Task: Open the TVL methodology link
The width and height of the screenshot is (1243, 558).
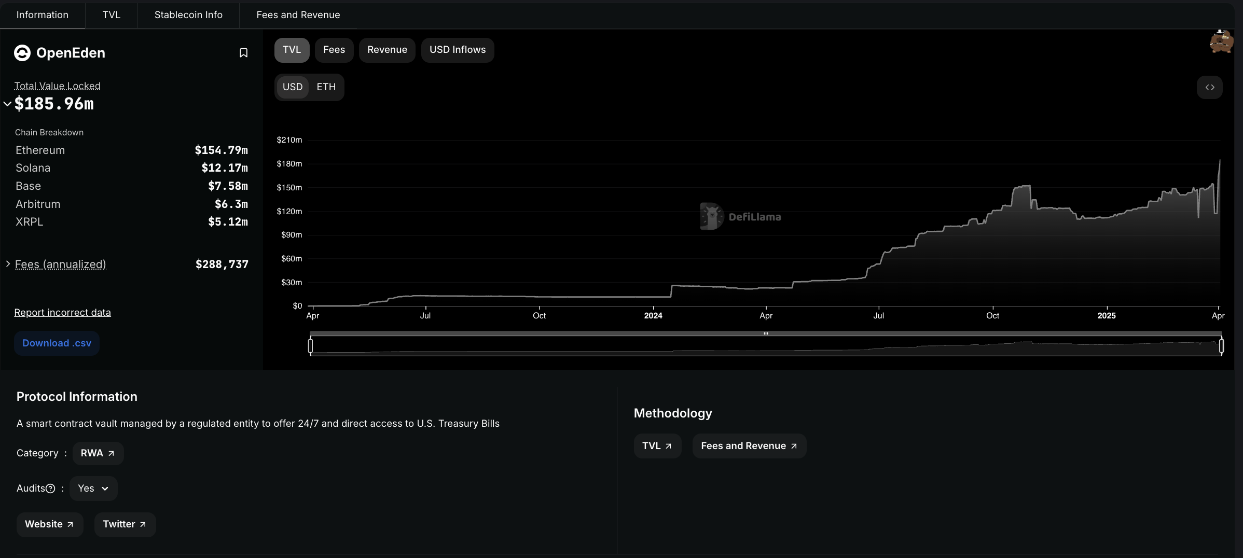Action: point(657,446)
